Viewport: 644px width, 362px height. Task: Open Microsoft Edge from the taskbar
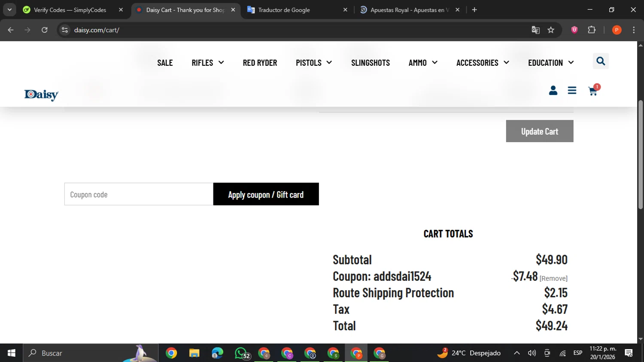coord(217,353)
